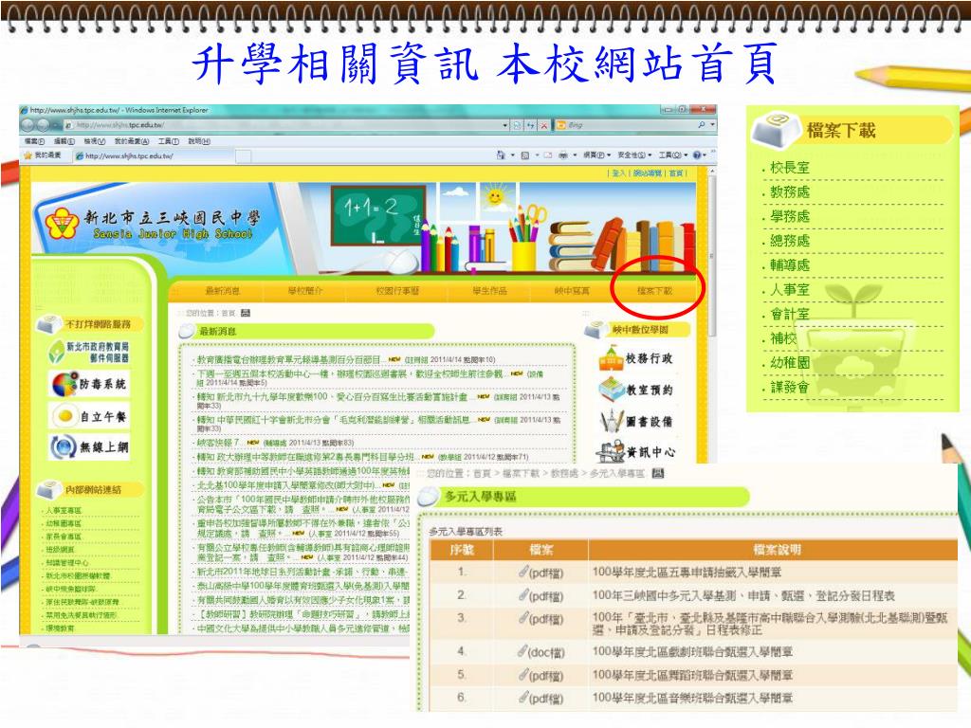This screenshot has height=728, width=971.
Task: Click the Help question mark icon
Action: [x=696, y=155]
